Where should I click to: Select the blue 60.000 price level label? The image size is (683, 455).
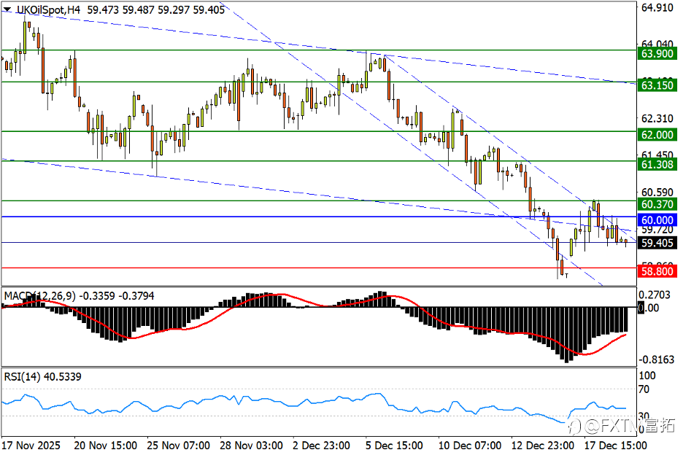657,220
